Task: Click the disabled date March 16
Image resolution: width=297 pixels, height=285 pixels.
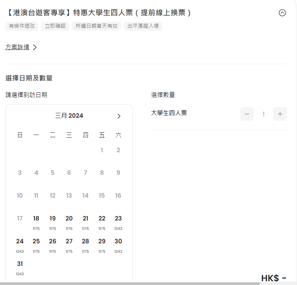Action: pos(118,195)
